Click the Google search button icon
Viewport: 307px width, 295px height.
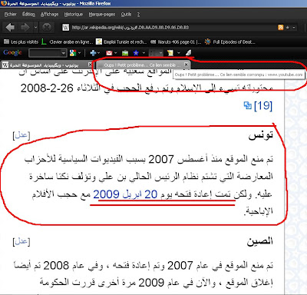tap(73, 53)
